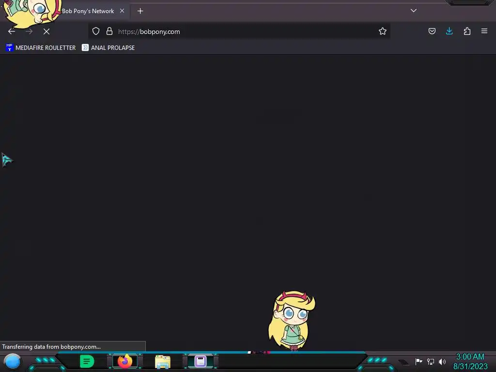Open network status tray icon
Image resolution: width=496 pixels, height=372 pixels.
431,361
